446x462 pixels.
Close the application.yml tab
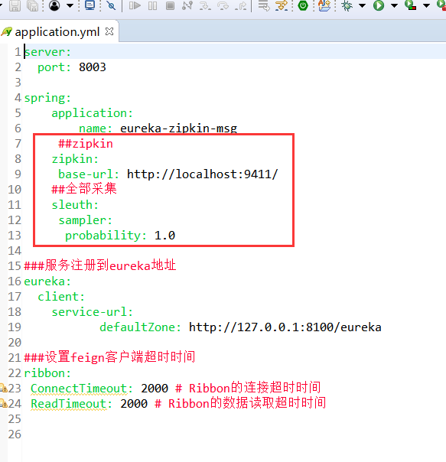109,31
